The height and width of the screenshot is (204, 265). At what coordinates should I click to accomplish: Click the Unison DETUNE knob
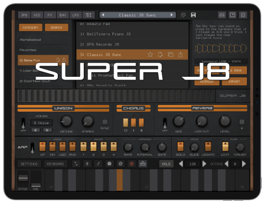tap(66, 121)
